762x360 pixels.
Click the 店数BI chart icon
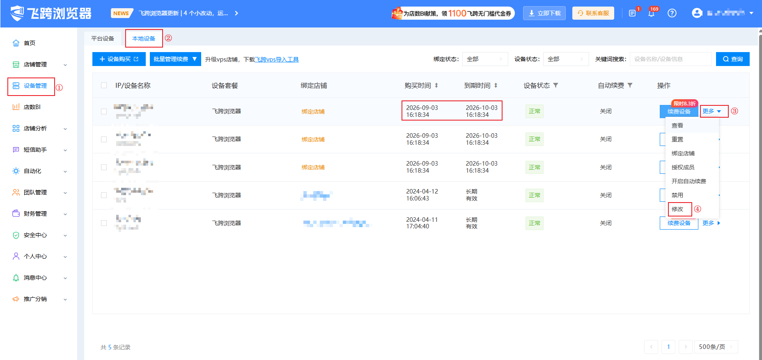click(16, 107)
